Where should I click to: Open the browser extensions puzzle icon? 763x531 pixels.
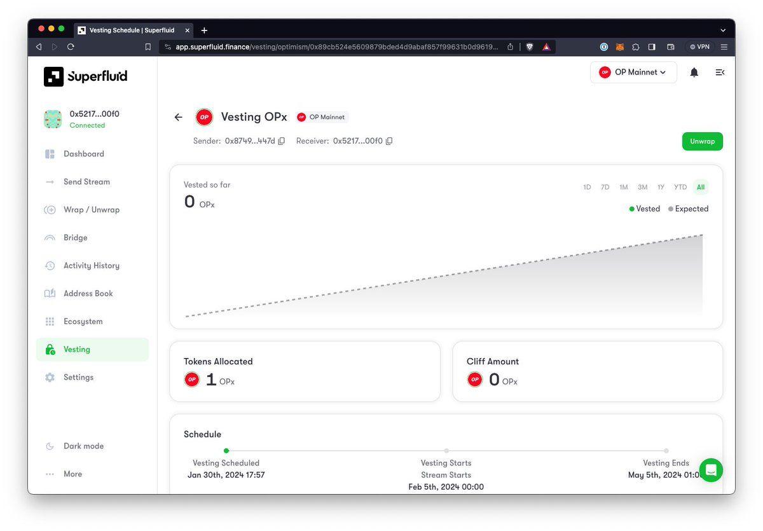coord(636,46)
